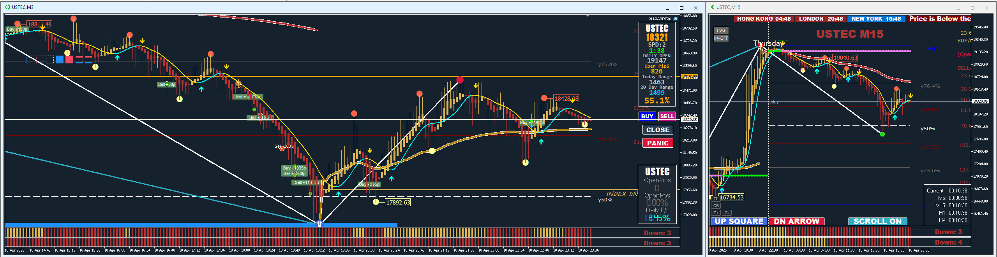Click the LONDON 20:48 session label

coord(821,19)
